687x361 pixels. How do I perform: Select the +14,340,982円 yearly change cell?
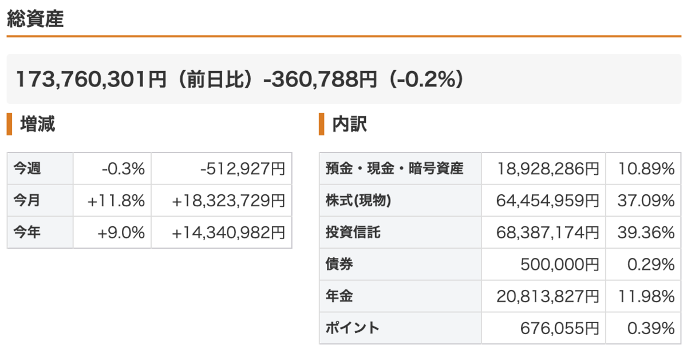tap(222, 233)
